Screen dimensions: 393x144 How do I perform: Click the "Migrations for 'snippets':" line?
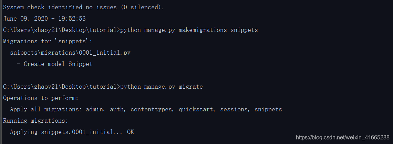48,41
